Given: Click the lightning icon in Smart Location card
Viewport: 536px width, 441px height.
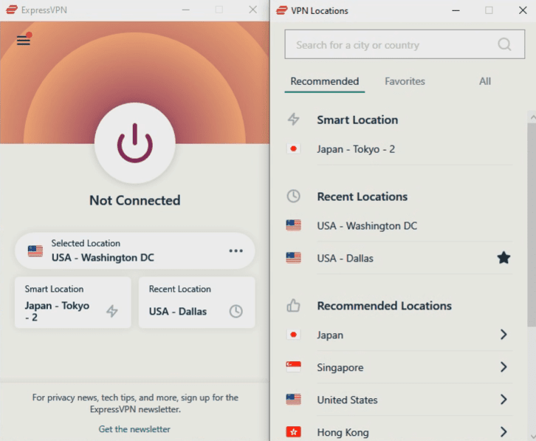Looking at the screenshot, I should pos(111,311).
